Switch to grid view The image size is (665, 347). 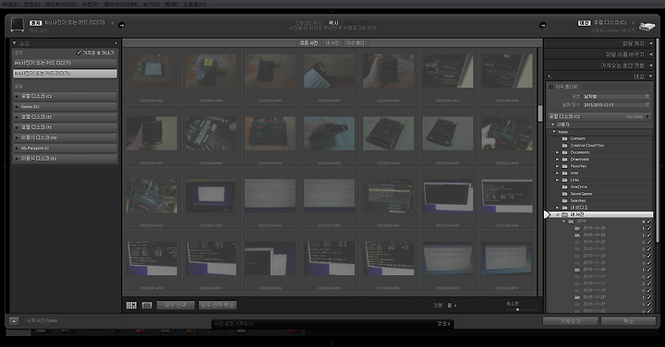tap(131, 305)
